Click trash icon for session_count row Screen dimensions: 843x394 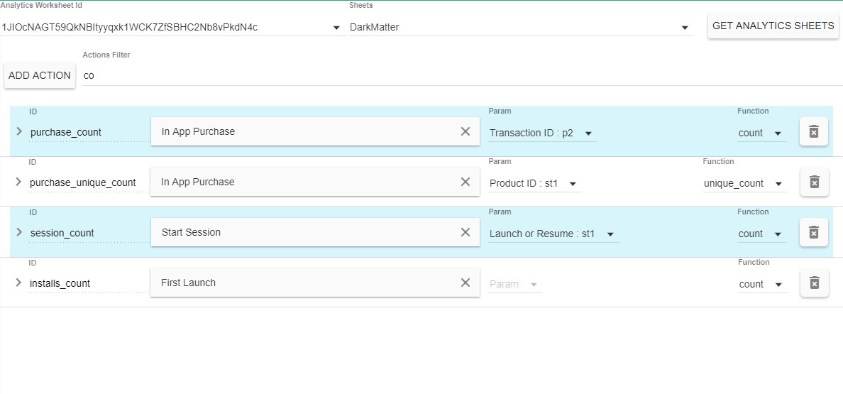pos(814,233)
